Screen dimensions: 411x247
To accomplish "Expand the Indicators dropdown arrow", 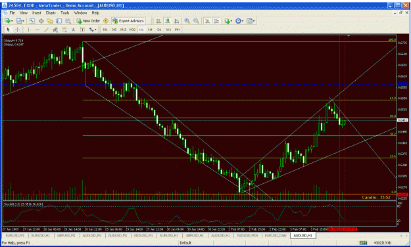I will click(231, 21).
